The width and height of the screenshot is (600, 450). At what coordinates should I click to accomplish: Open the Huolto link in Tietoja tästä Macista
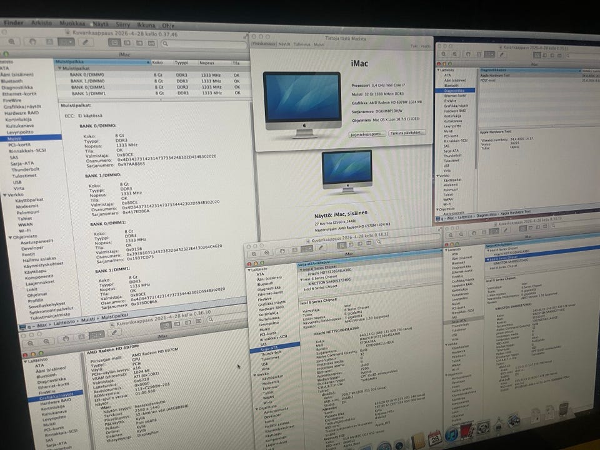(425, 46)
